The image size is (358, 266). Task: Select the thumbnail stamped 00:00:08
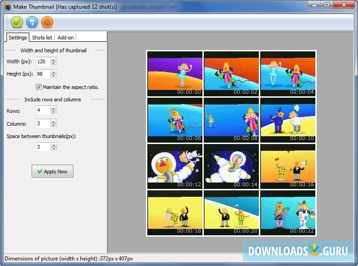point(231,120)
